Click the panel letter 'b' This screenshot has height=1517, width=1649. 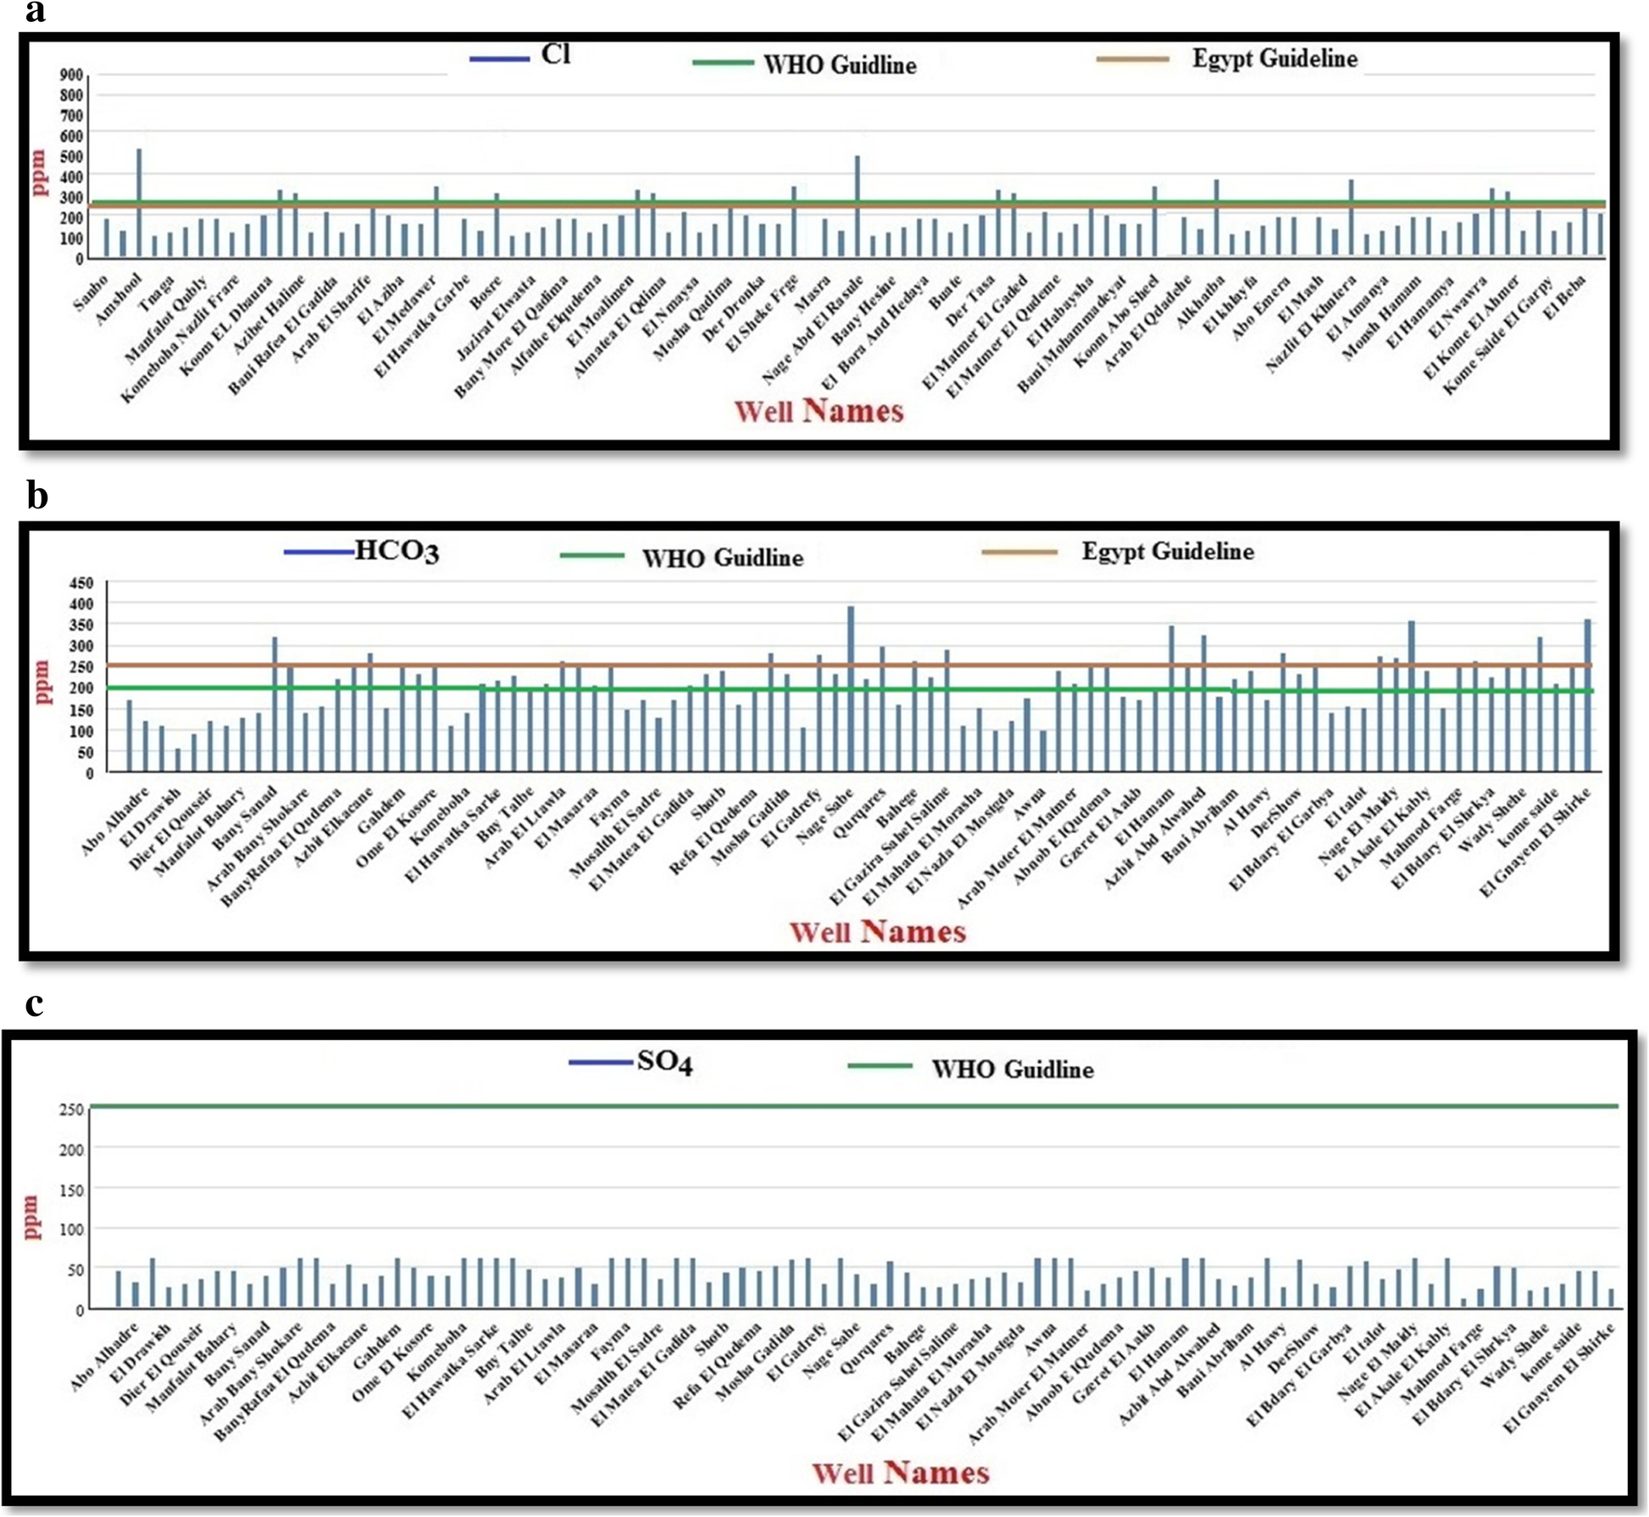click(37, 496)
